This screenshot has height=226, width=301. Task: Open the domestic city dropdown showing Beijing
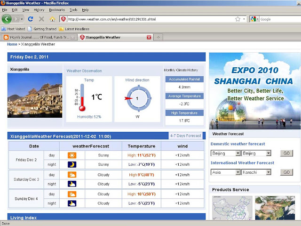(256, 153)
